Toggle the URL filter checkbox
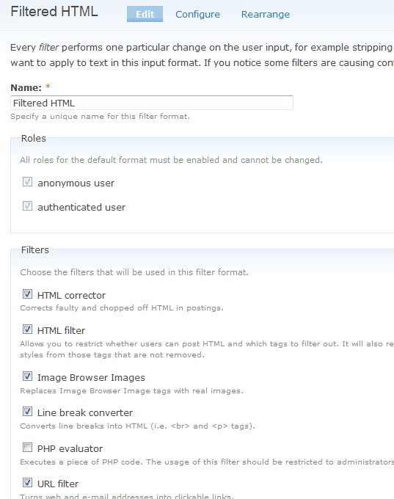Viewport: 394px width, 499px height. pos(27,483)
